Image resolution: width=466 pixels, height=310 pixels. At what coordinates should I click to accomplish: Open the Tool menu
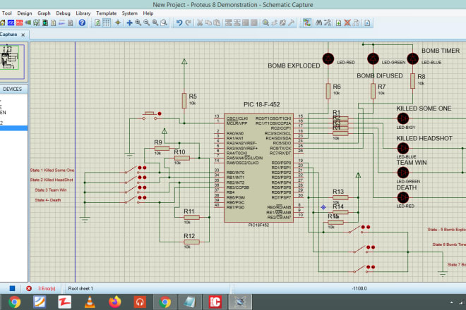tap(6, 13)
